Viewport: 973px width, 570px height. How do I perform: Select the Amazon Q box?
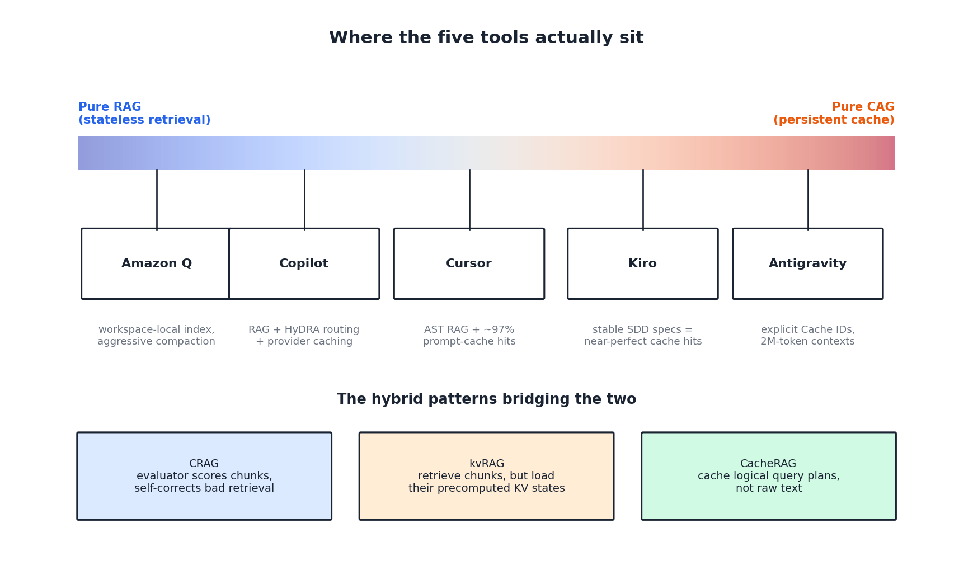pos(156,263)
